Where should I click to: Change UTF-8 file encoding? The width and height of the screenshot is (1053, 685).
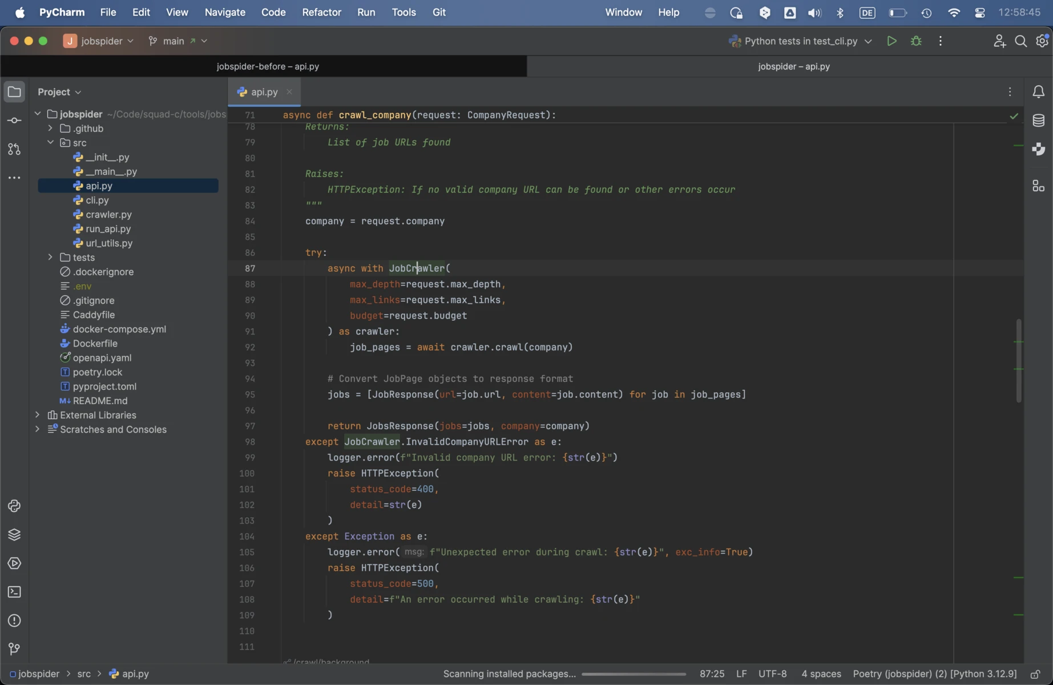(772, 674)
